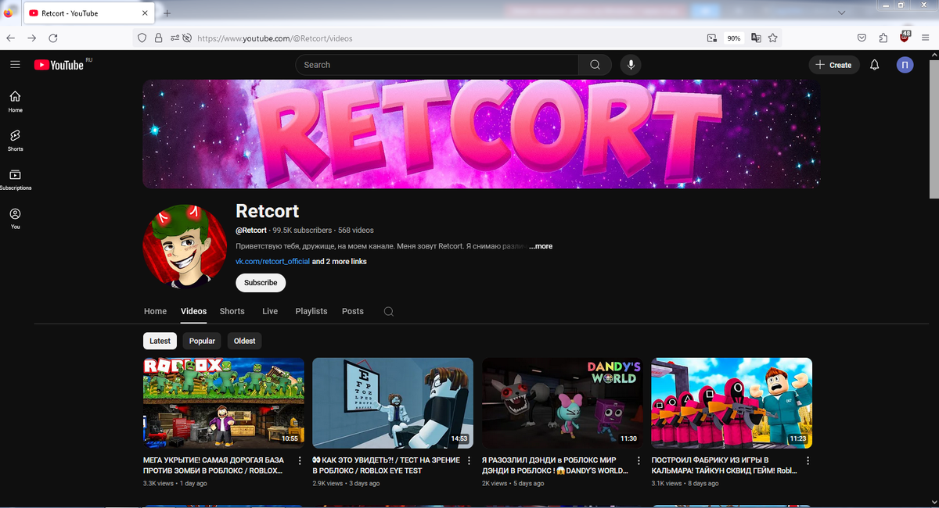Screen dimensions: 939x508
Task: Open options for КАК ЭТО УВИДЕТЬ video
Action: point(469,461)
